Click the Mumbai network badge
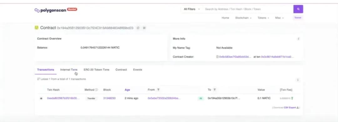 pyautogui.click(x=72, y=9)
